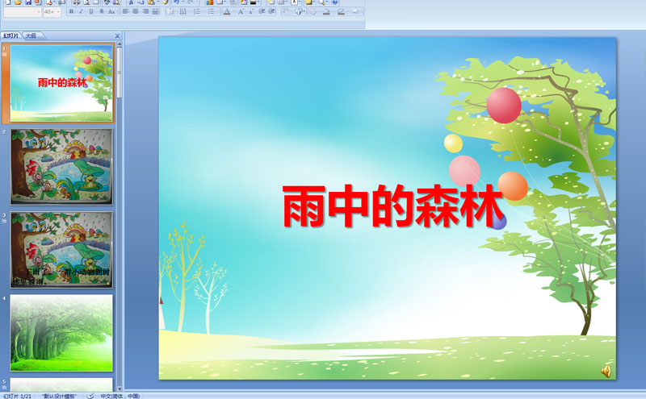This screenshot has height=399, width=646.
Task: Increase the list indent level
Action: pyautogui.click(x=271, y=11)
